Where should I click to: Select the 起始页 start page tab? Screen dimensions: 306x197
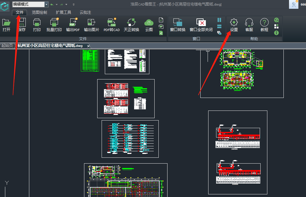point(7,45)
